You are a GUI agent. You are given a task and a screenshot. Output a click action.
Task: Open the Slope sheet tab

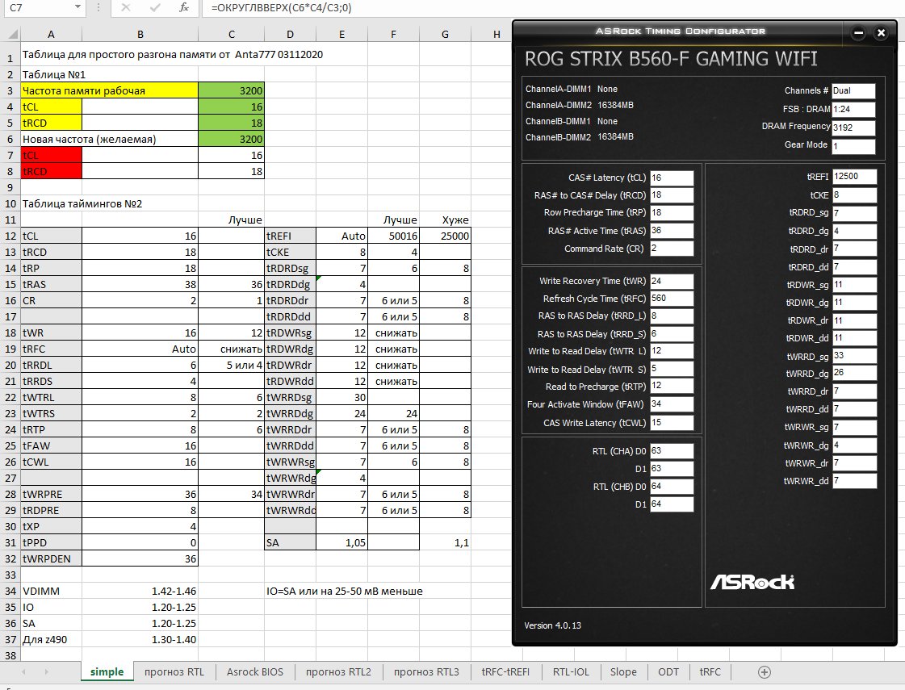[623, 671]
